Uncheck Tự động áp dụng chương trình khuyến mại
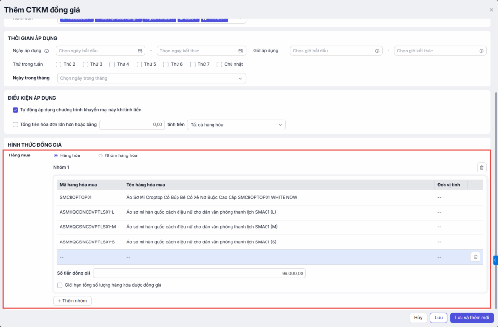498x327 pixels. (16, 110)
